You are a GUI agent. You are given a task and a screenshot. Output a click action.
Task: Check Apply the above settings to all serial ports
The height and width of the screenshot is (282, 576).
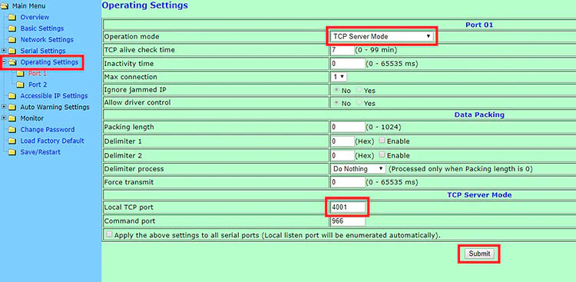click(110, 234)
